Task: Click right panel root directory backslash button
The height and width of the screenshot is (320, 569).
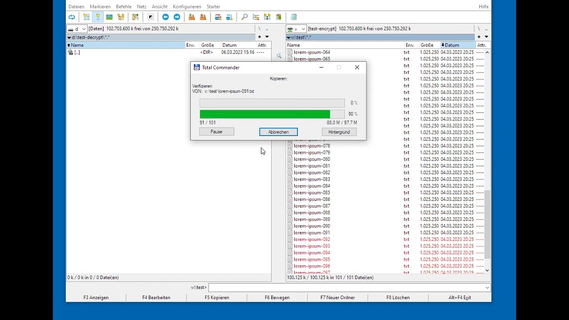Action: (479, 29)
